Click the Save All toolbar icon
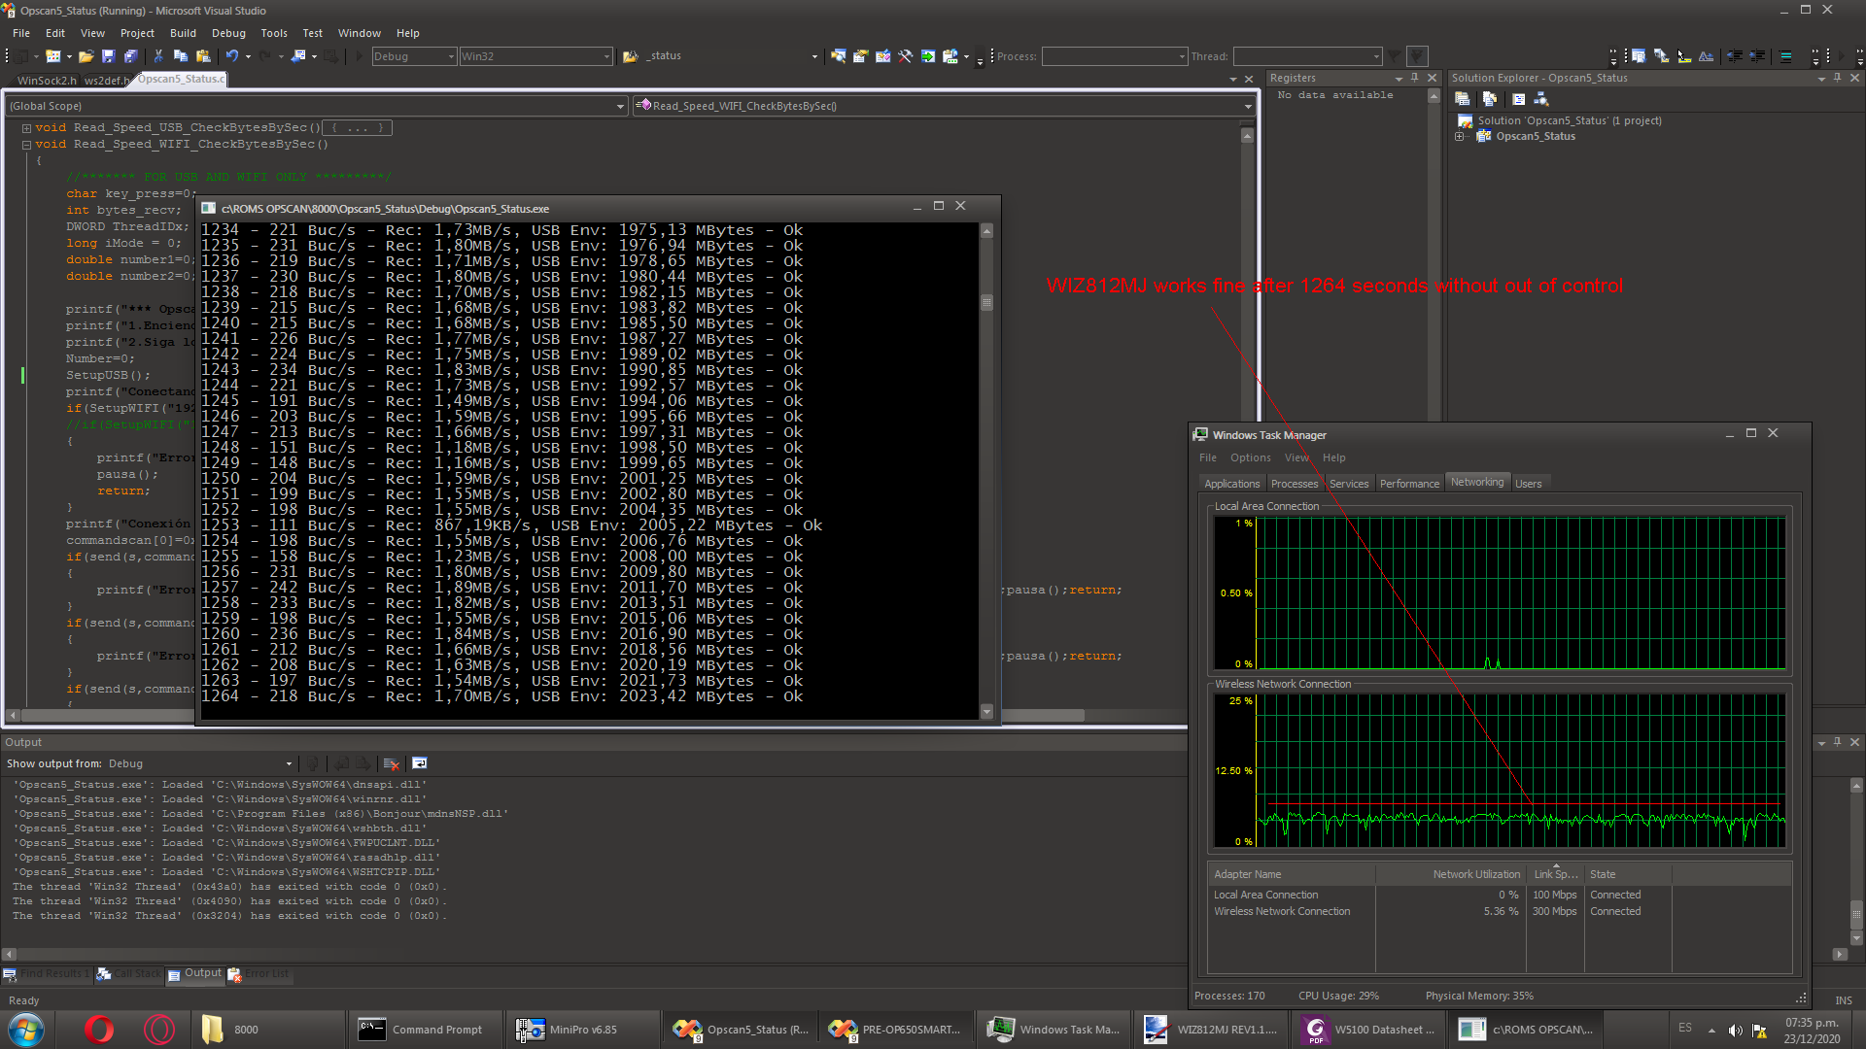This screenshot has width=1866, height=1049. 131,56
